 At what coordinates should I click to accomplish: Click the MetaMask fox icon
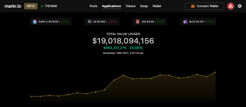tap(193, 6)
